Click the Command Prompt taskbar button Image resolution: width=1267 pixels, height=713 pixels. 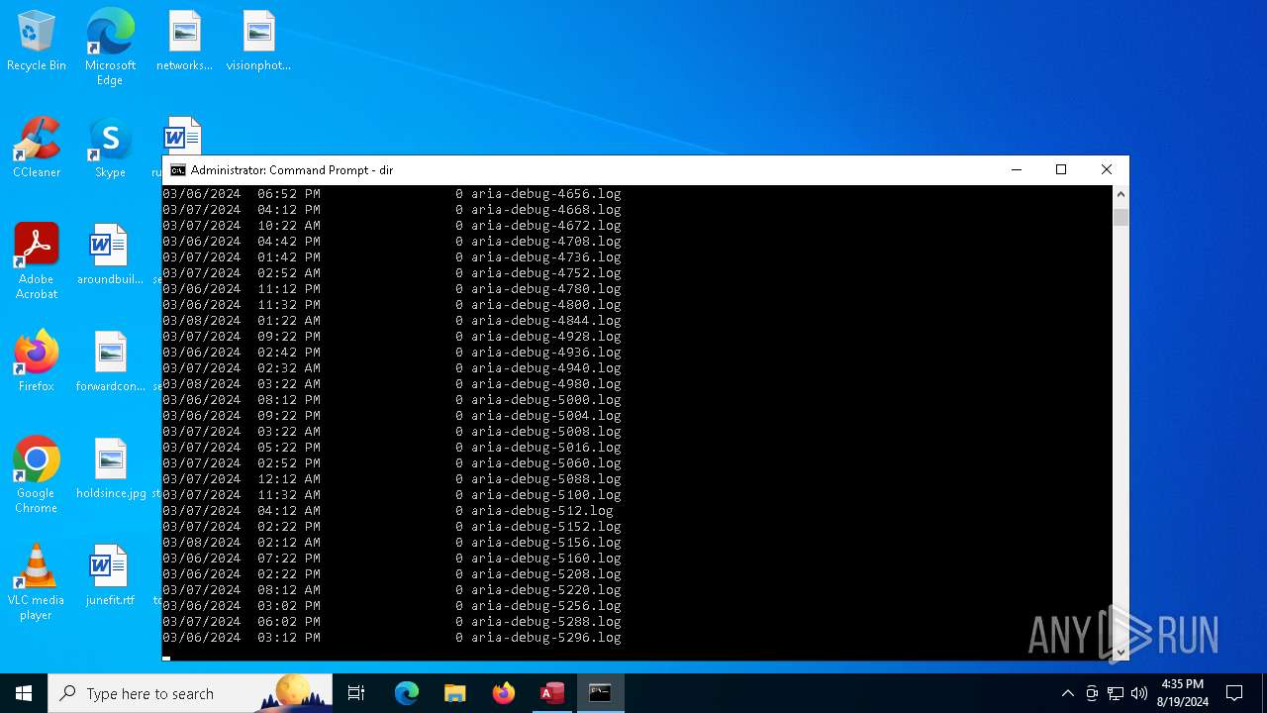tap(600, 693)
